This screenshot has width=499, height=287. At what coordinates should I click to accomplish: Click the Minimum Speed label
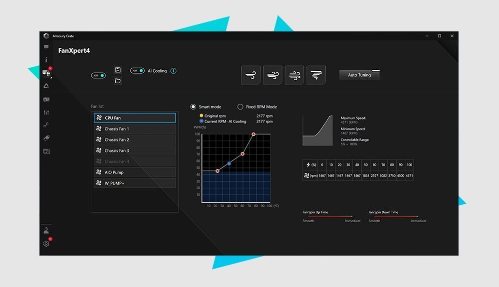point(353,129)
